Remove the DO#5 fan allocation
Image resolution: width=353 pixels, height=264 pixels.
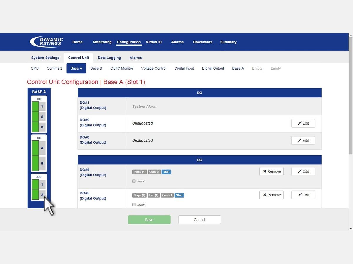[271, 195]
